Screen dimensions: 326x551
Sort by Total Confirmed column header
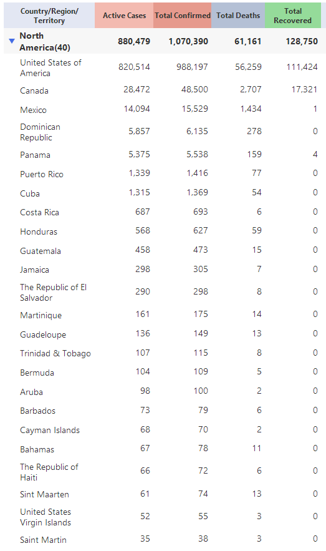click(x=183, y=16)
